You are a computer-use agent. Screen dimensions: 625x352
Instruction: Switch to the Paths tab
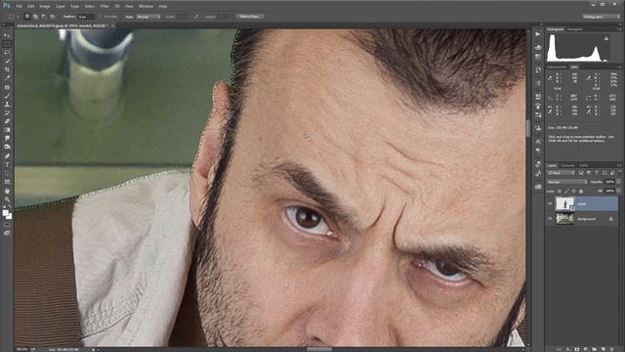[584, 165]
